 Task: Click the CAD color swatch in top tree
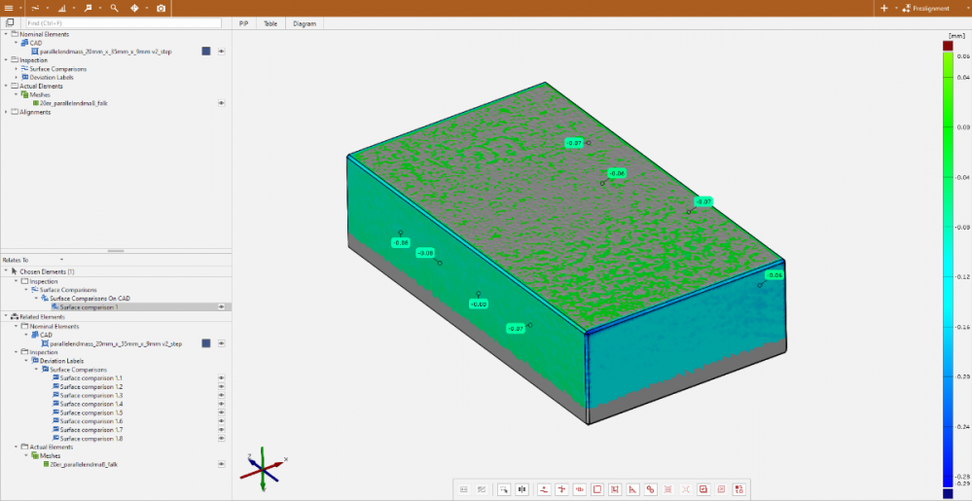[206, 52]
